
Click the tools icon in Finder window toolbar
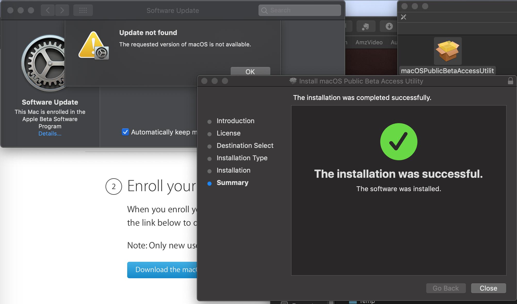coord(403,17)
